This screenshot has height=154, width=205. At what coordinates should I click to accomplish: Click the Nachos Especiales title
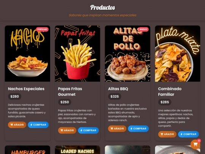26,89
